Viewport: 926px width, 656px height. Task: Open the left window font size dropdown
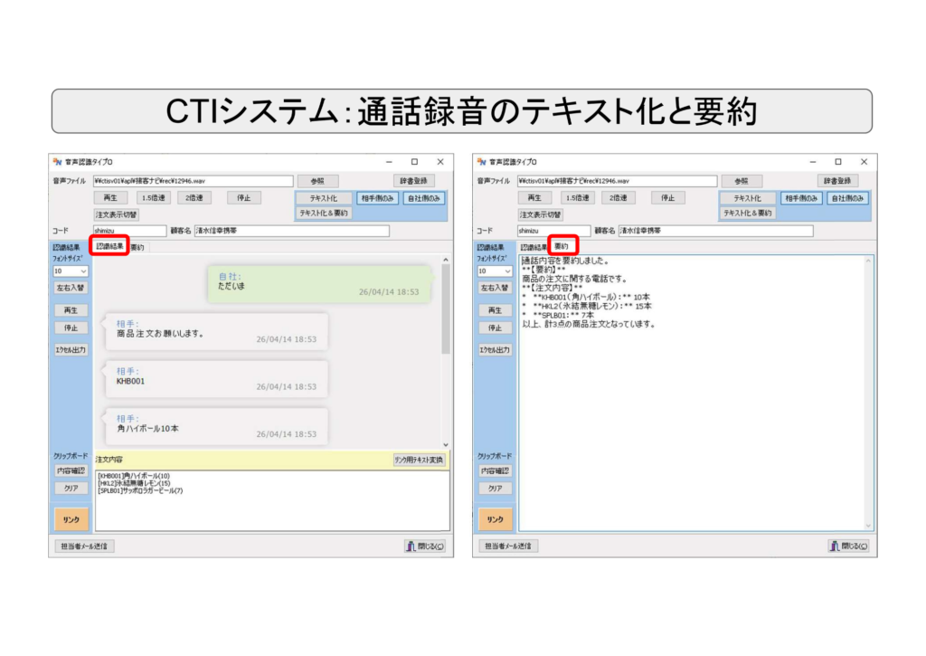[x=71, y=270]
